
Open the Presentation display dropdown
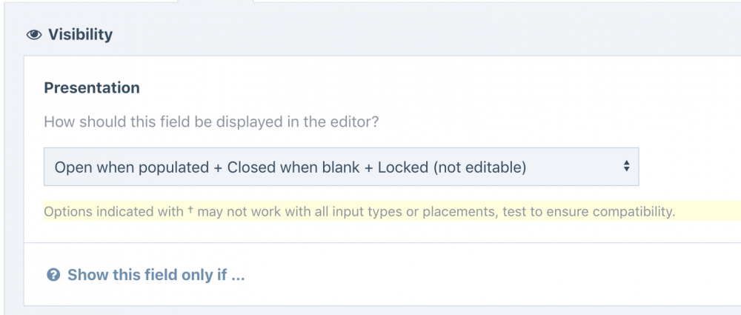(x=341, y=168)
